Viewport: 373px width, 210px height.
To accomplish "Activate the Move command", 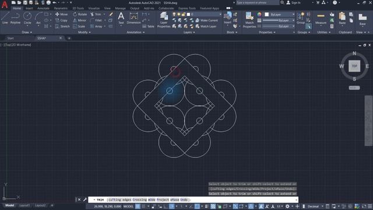I will pos(61,14).
